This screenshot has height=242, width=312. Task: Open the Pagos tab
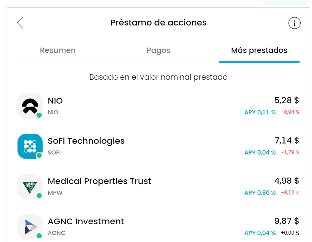click(x=158, y=50)
